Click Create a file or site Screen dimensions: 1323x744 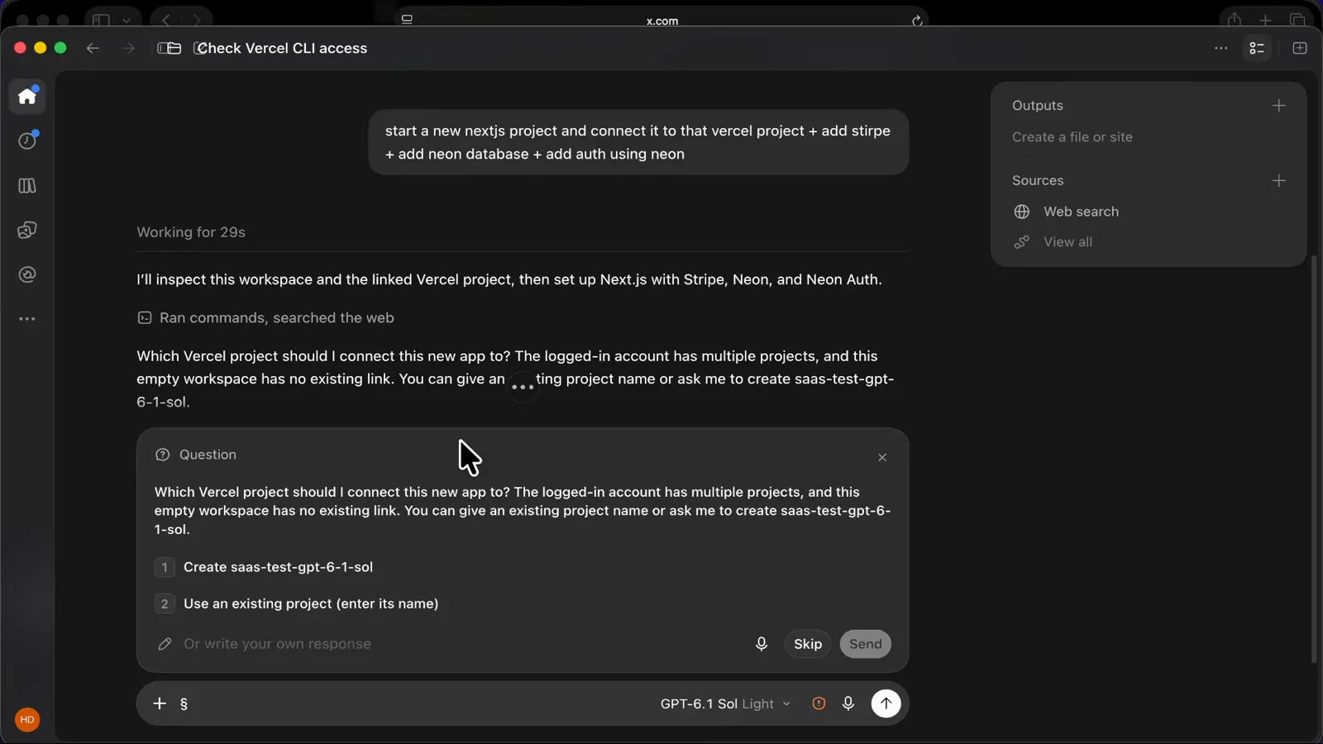click(x=1072, y=137)
